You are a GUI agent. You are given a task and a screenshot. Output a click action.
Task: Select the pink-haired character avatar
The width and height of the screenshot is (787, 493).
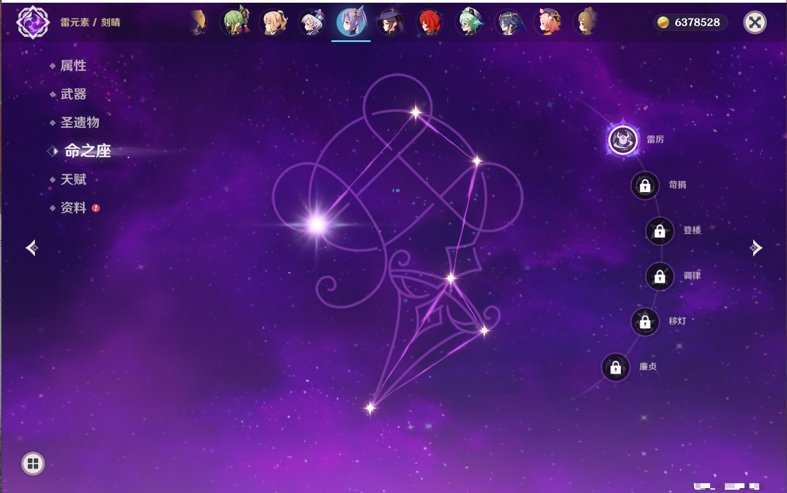[549, 22]
